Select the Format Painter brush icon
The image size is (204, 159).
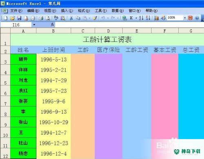pyautogui.click(x=95, y=18)
